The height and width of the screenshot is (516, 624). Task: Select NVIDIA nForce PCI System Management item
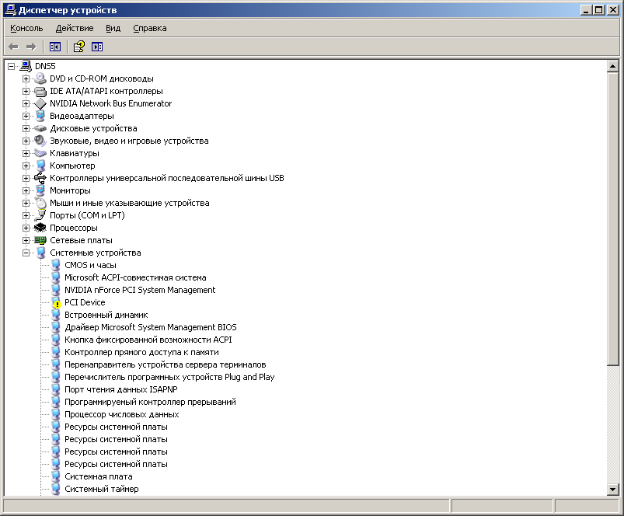pos(140,290)
